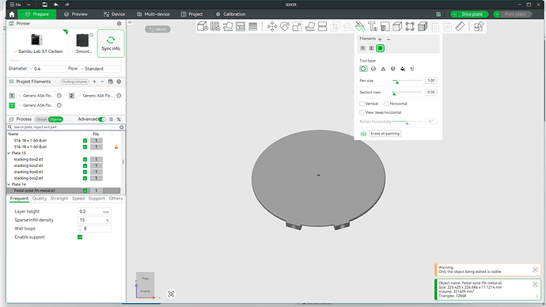
Task: Select the Measure ruler tool
Action: click(460, 26)
